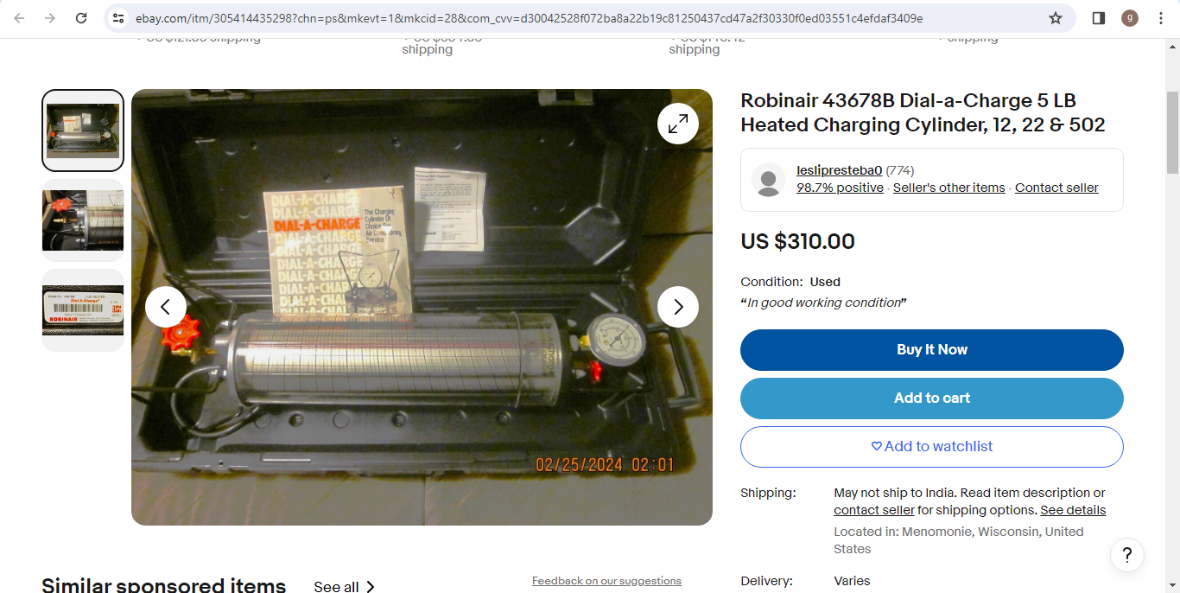The width and height of the screenshot is (1180, 593).
Task: Open Chrome's three-dot menu
Action: coord(1161,18)
